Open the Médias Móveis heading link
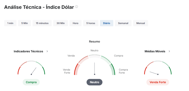189x91 pixels. pyautogui.click(x=155, y=51)
